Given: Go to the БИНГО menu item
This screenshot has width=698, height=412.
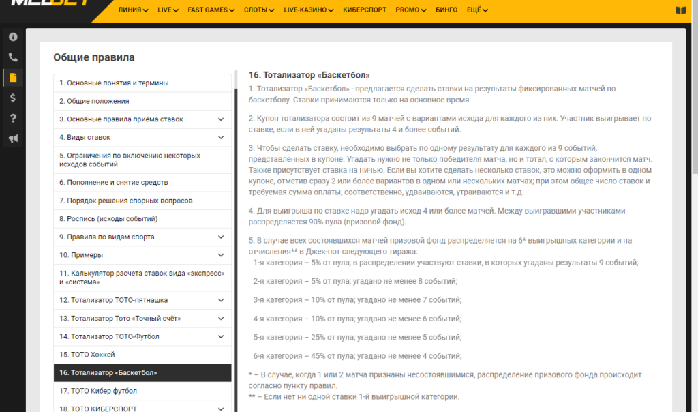Looking at the screenshot, I should coord(446,10).
